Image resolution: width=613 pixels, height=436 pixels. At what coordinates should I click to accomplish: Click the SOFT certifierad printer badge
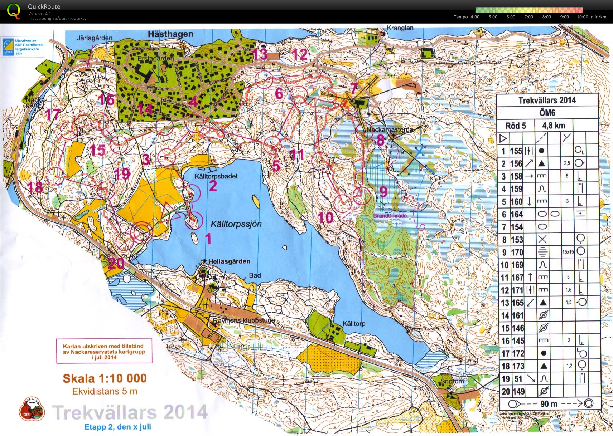[x=23, y=47]
